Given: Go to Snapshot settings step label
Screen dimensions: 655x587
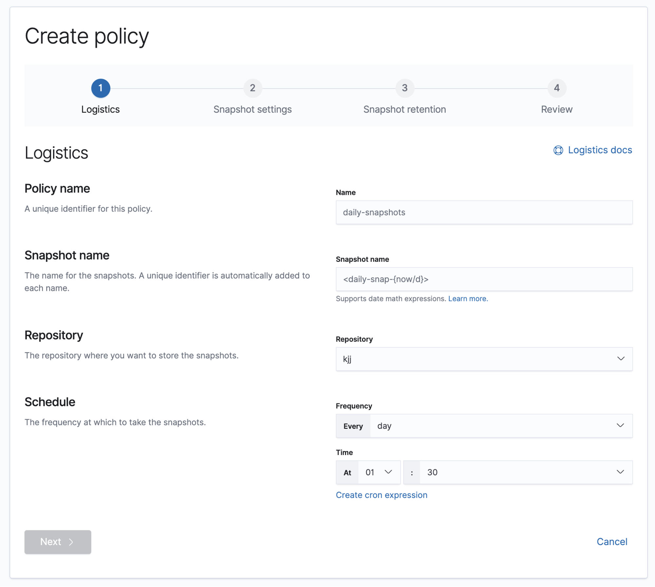Looking at the screenshot, I should 252,109.
